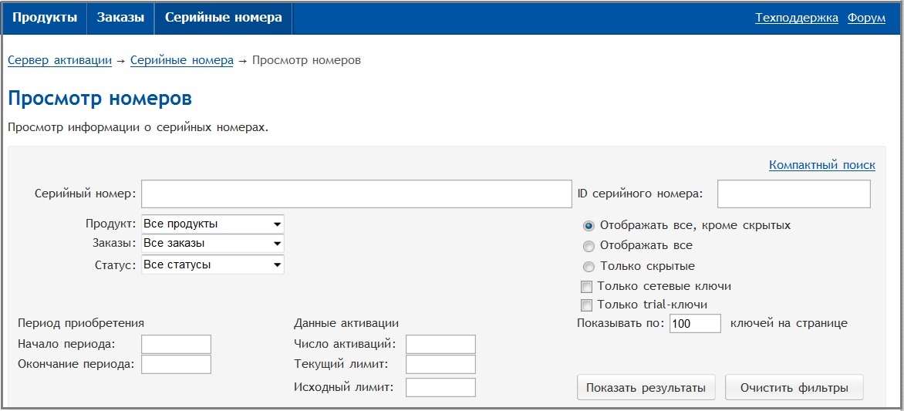Click the Начало периода date field
Image resolution: width=904 pixels, height=411 pixels.
[x=176, y=344]
